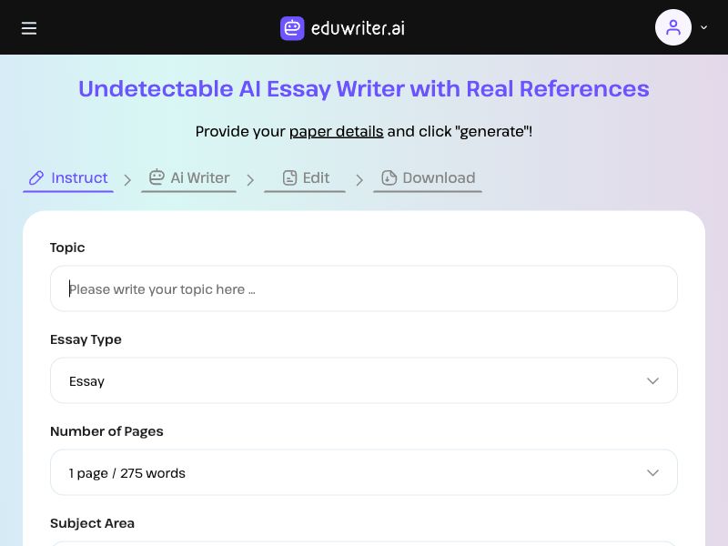The image size is (728, 546).
Task: Click the download clock icon beside Download
Action: (389, 177)
